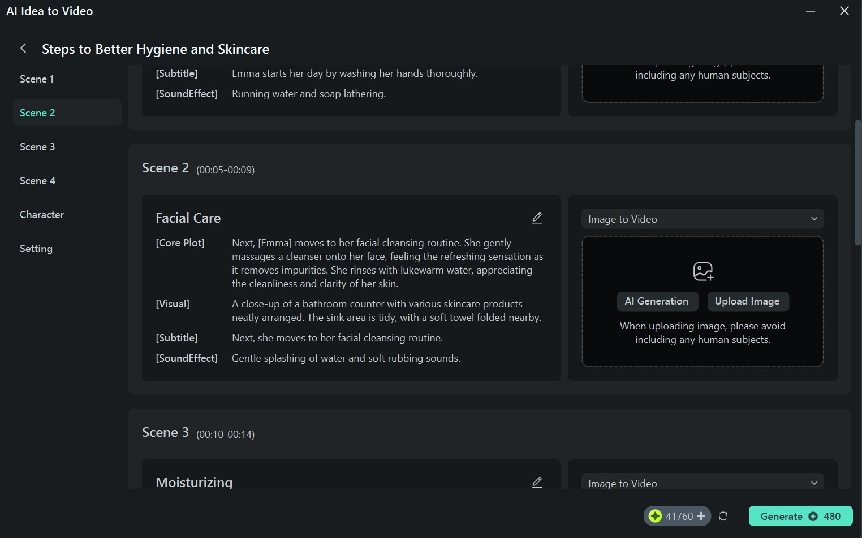Open Scene 2 Image to Video dropdown
862x538 pixels.
click(x=702, y=219)
